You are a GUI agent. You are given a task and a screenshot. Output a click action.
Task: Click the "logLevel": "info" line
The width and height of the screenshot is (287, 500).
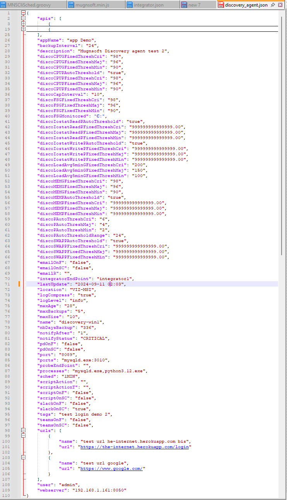[x=63, y=300]
